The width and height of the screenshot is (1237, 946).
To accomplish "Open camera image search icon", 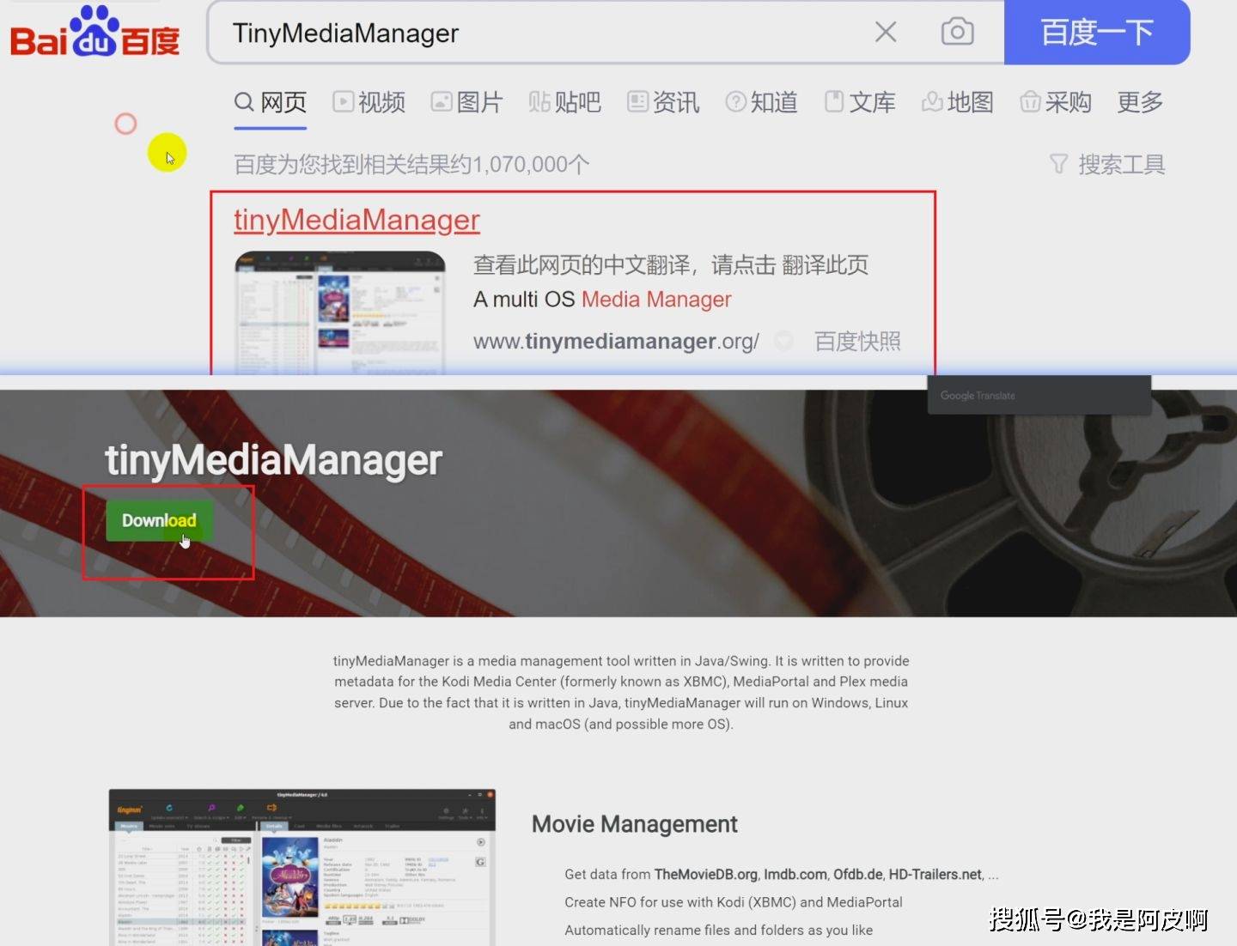I will coord(957,33).
